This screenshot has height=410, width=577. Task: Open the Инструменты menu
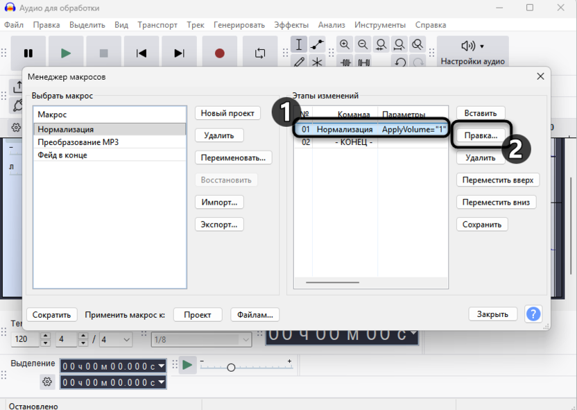[380, 25]
